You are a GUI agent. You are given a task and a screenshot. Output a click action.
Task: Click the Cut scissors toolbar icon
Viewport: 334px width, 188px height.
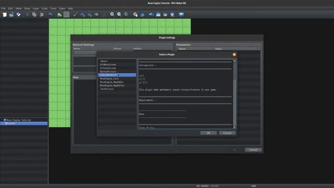(x=27, y=15)
